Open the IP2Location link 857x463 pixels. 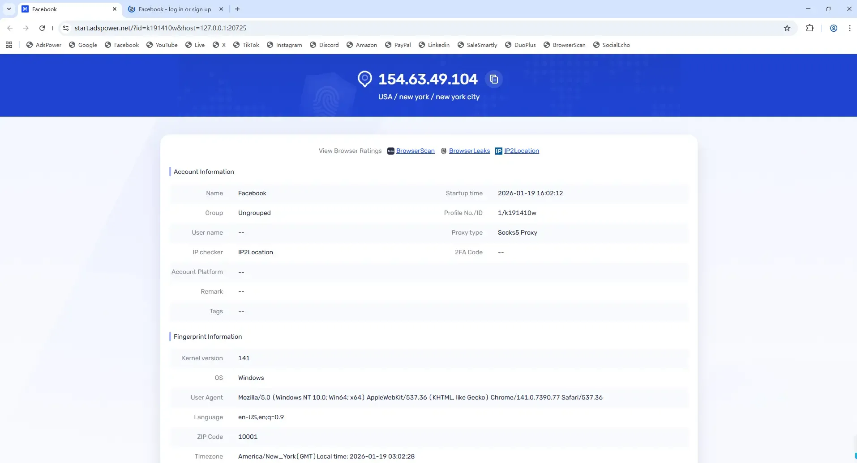click(x=521, y=151)
